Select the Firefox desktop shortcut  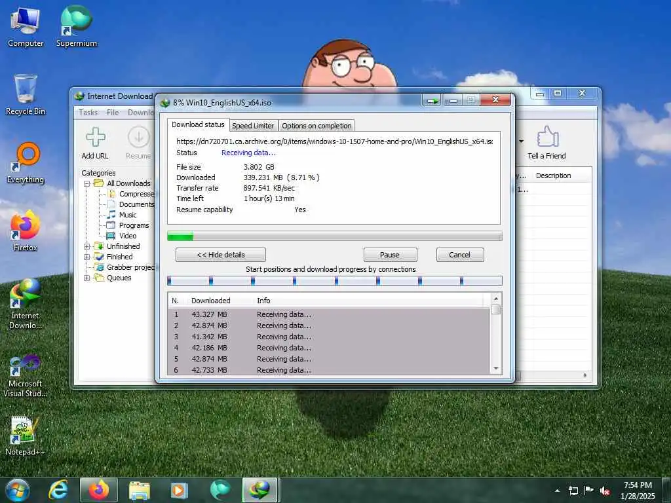(26, 231)
